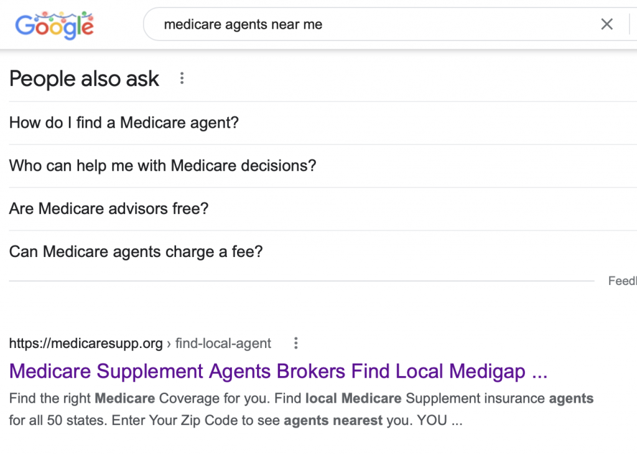Expand 'Are Medicare advisors free?' question

(323, 209)
